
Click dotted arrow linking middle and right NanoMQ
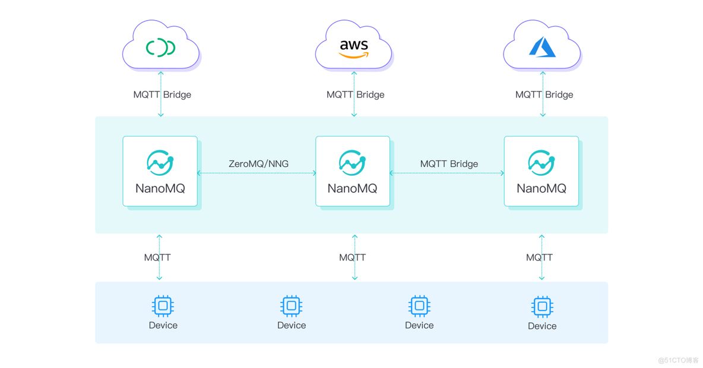coord(447,173)
